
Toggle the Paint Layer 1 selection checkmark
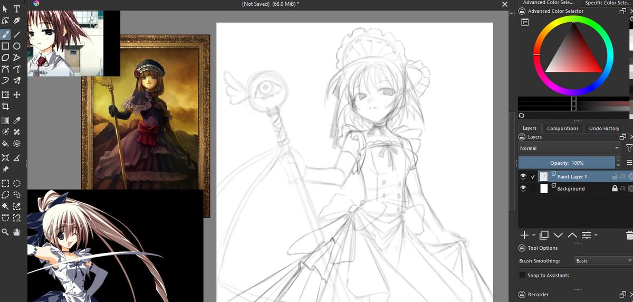point(533,176)
